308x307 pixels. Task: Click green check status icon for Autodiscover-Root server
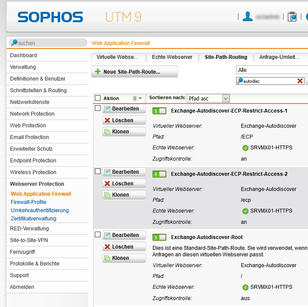[245, 287]
